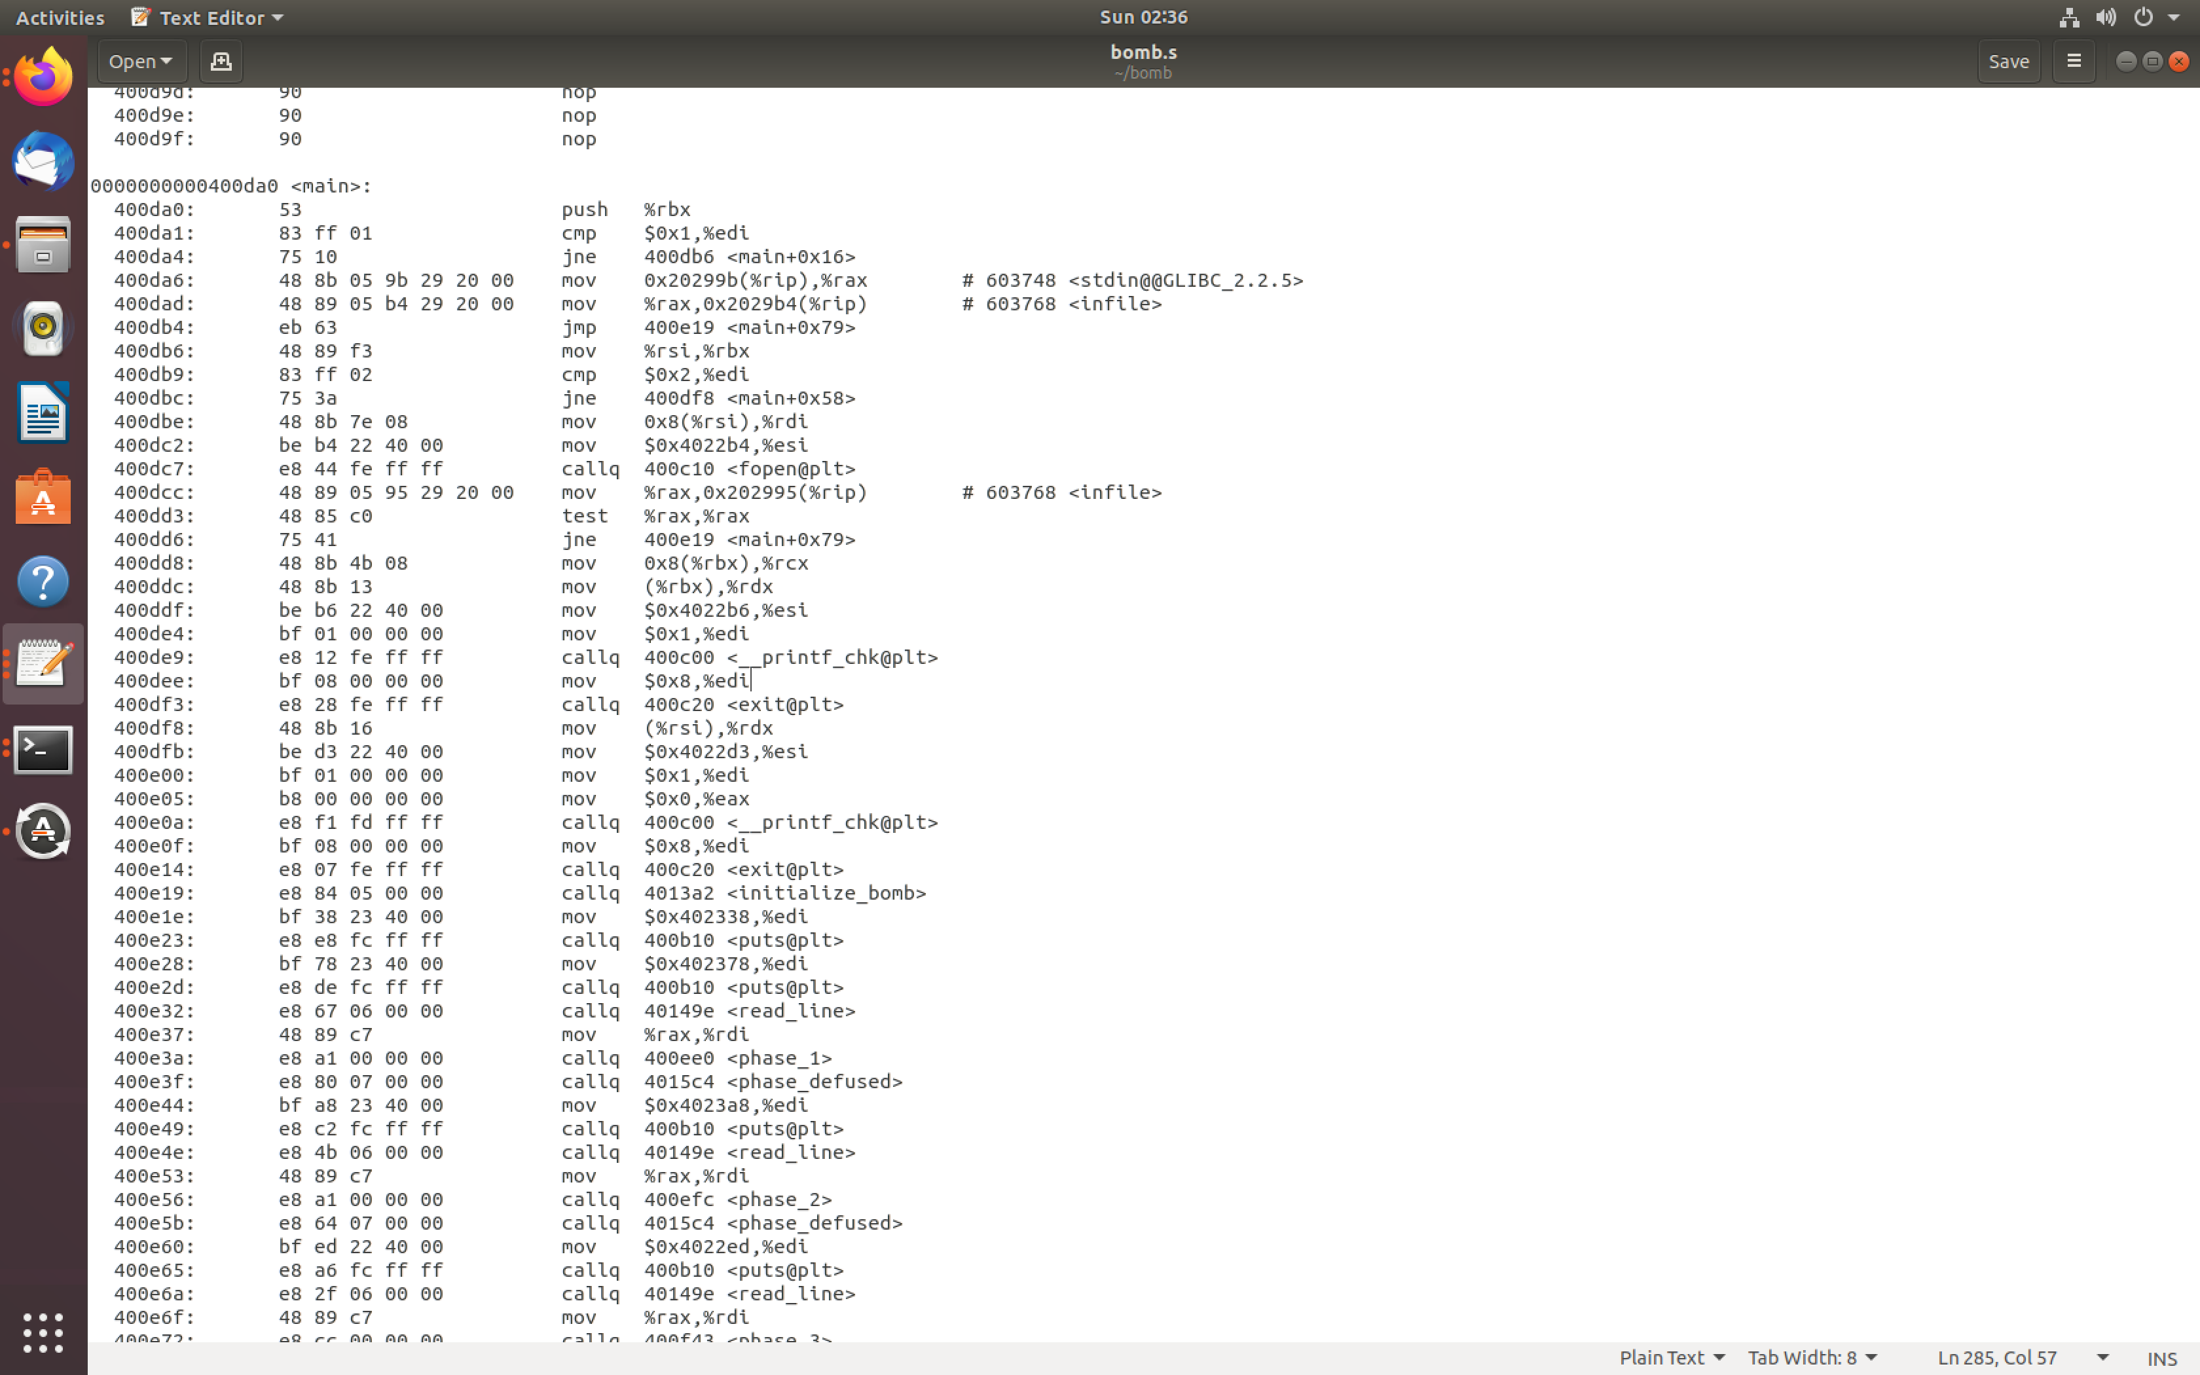Open the hamburger menu in header
The height and width of the screenshot is (1375, 2200).
tap(2074, 61)
